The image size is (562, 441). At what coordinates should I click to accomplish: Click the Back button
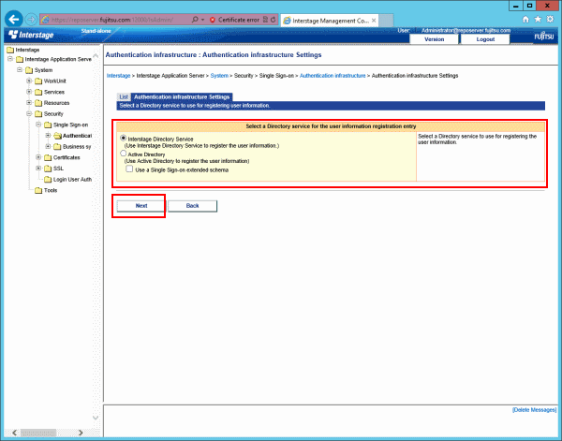point(192,206)
